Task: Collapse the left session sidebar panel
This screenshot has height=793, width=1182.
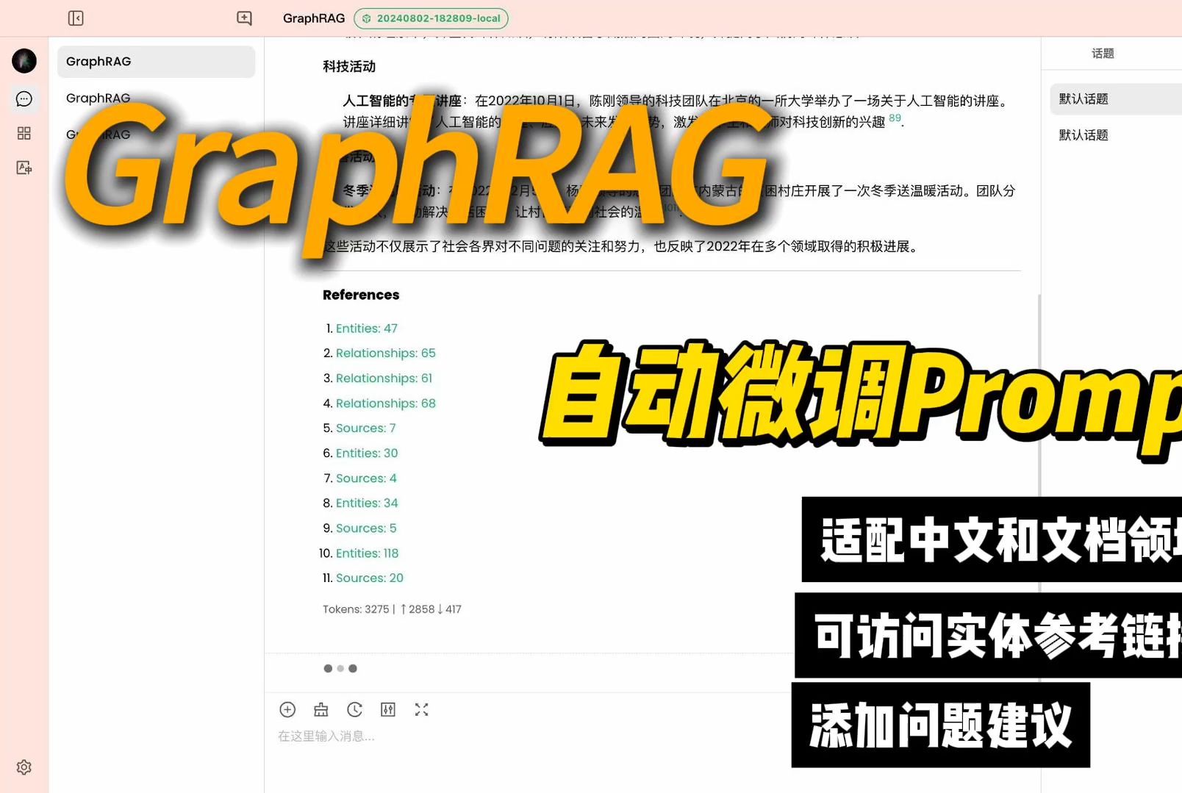Action: coord(76,18)
